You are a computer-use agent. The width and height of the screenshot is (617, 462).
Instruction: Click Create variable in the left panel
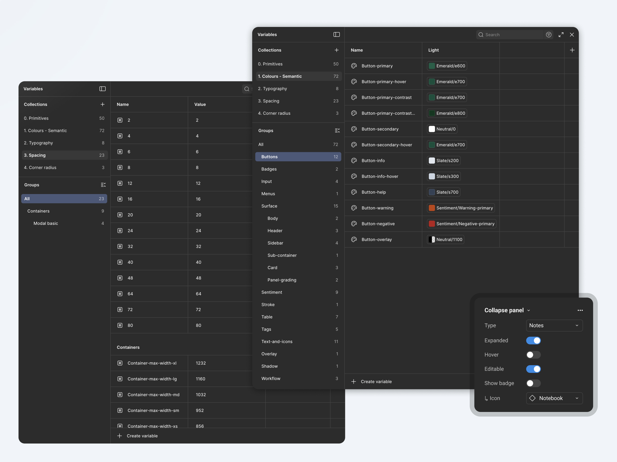[142, 436]
